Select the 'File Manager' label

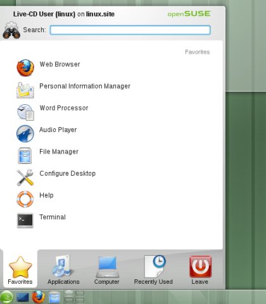click(59, 152)
